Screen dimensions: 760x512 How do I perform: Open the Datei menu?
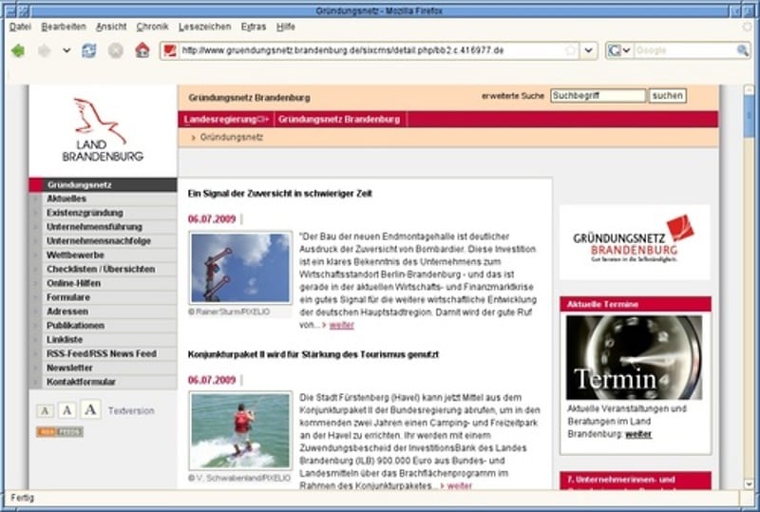[x=20, y=27]
